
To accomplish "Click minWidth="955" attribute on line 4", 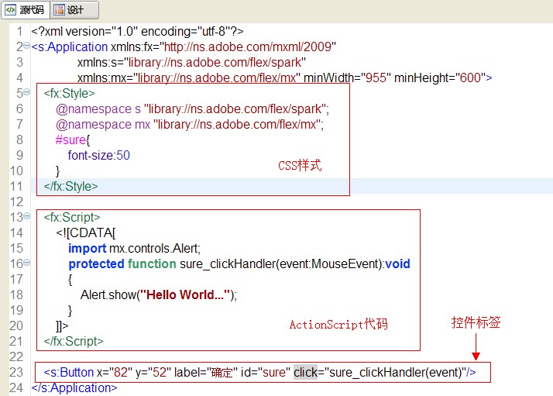I will tap(348, 77).
